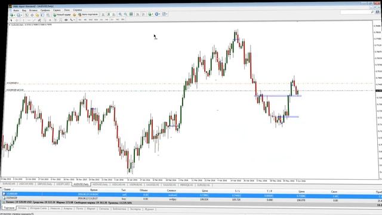382x215 pixels.
Task: Expand the profiles dropdown arrow
Action: tap(21, 15)
